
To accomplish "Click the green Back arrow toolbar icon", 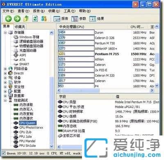I will tap(8, 18).
